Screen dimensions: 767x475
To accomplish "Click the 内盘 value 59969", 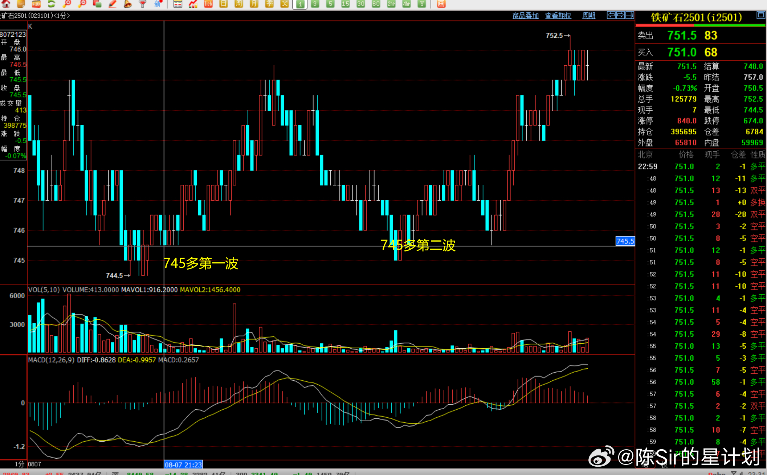I will pos(752,143).
